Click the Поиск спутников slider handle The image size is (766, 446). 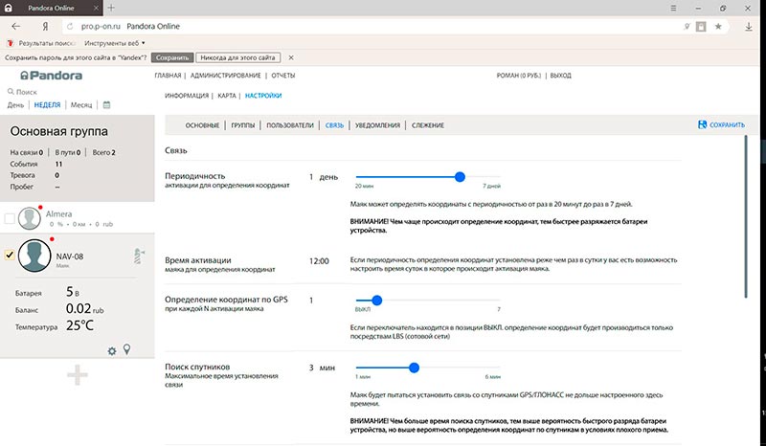coord(414,368)
